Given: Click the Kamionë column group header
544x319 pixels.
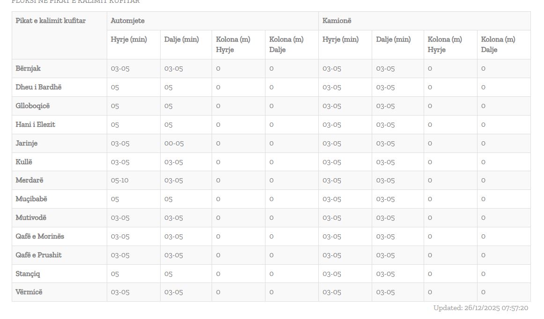Looking at the screenshot, I should coord(337,21).
